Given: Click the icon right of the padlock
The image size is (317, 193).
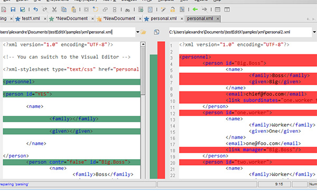Looking at the screenshot, I should point(182,10).
